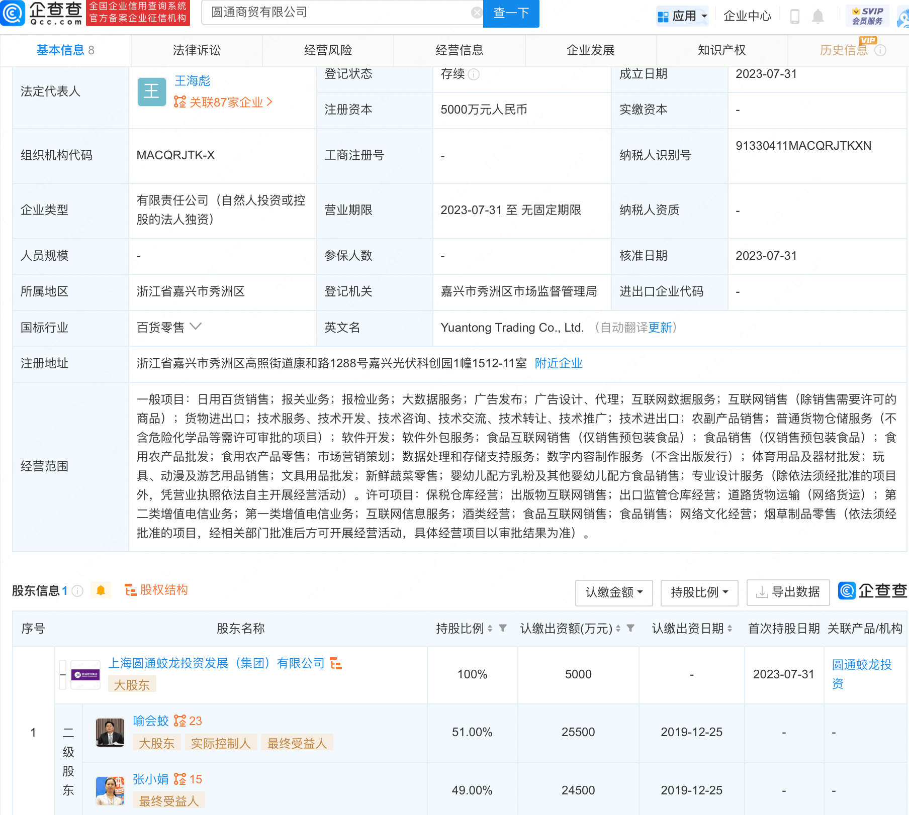Open 认缴金额 dropdown

pos(614,592)
